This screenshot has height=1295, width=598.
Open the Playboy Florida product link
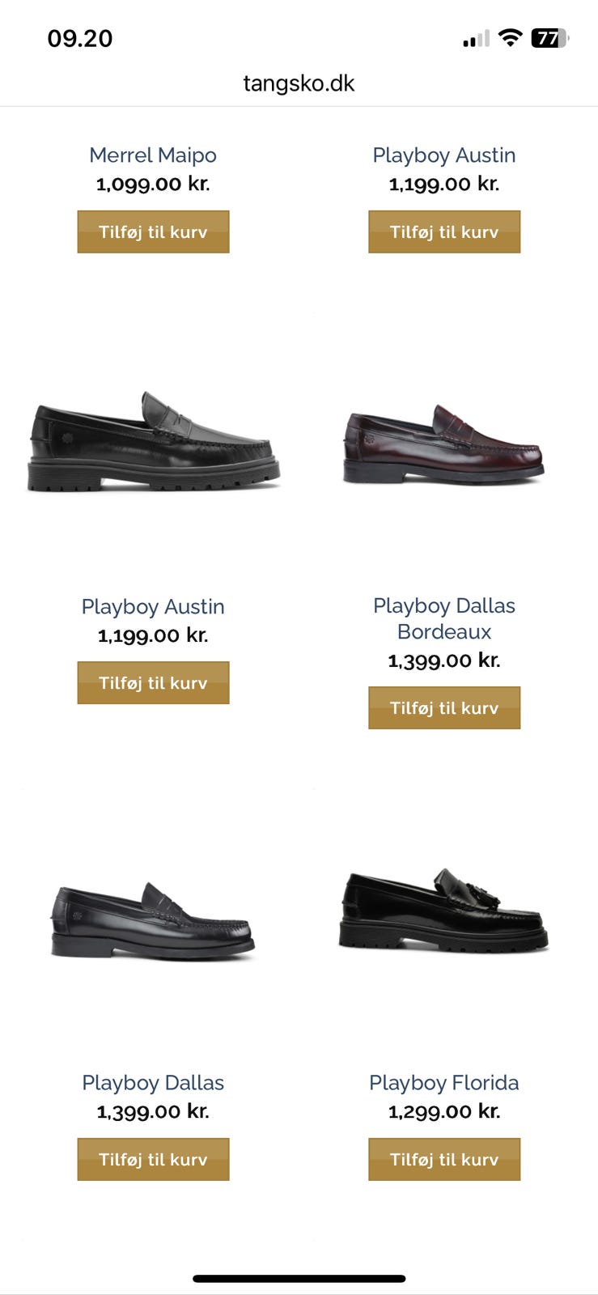click(444, 1082)
